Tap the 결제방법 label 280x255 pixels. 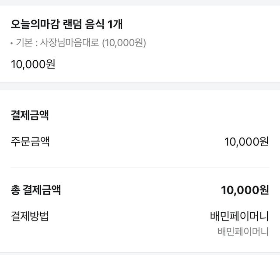29,216
